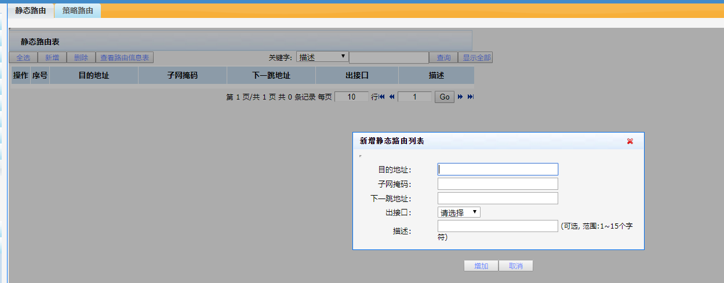
Task: Click the 全选 button
Action: 23,58
